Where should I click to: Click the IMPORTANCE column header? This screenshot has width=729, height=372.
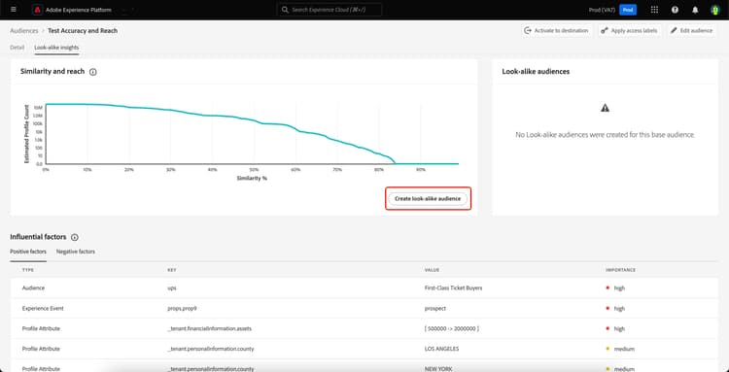pos(620,270)
